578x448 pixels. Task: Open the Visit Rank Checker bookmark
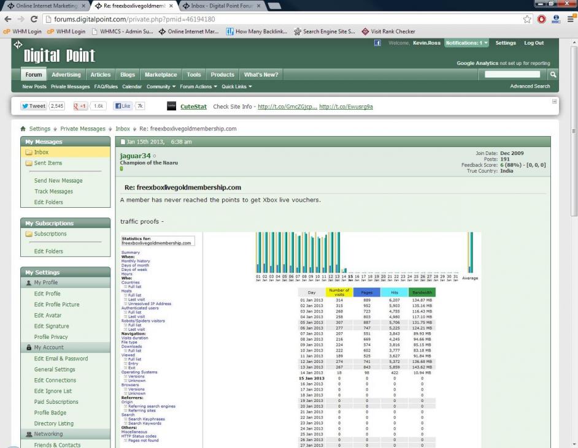click(x=388, y=32)
